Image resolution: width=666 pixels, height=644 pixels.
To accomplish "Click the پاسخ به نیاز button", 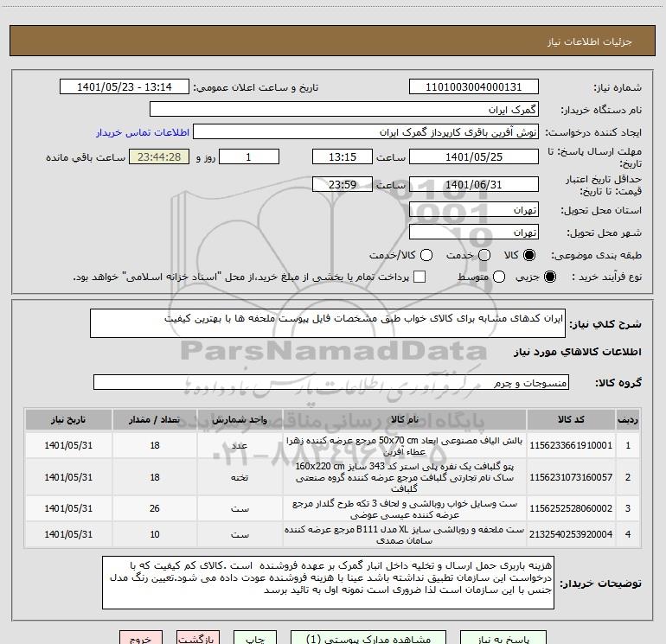I will (503, 638).
